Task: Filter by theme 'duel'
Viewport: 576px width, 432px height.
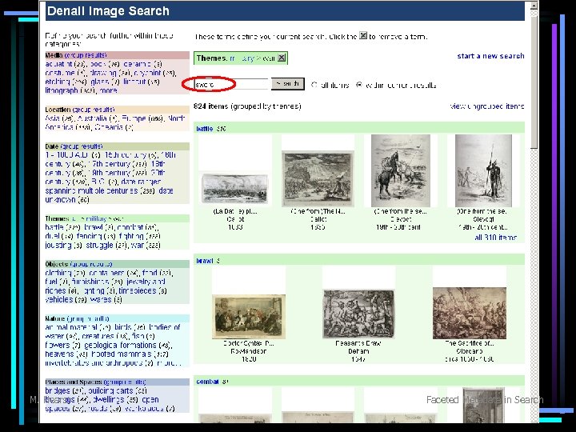Action: click(x=53, y=236)
